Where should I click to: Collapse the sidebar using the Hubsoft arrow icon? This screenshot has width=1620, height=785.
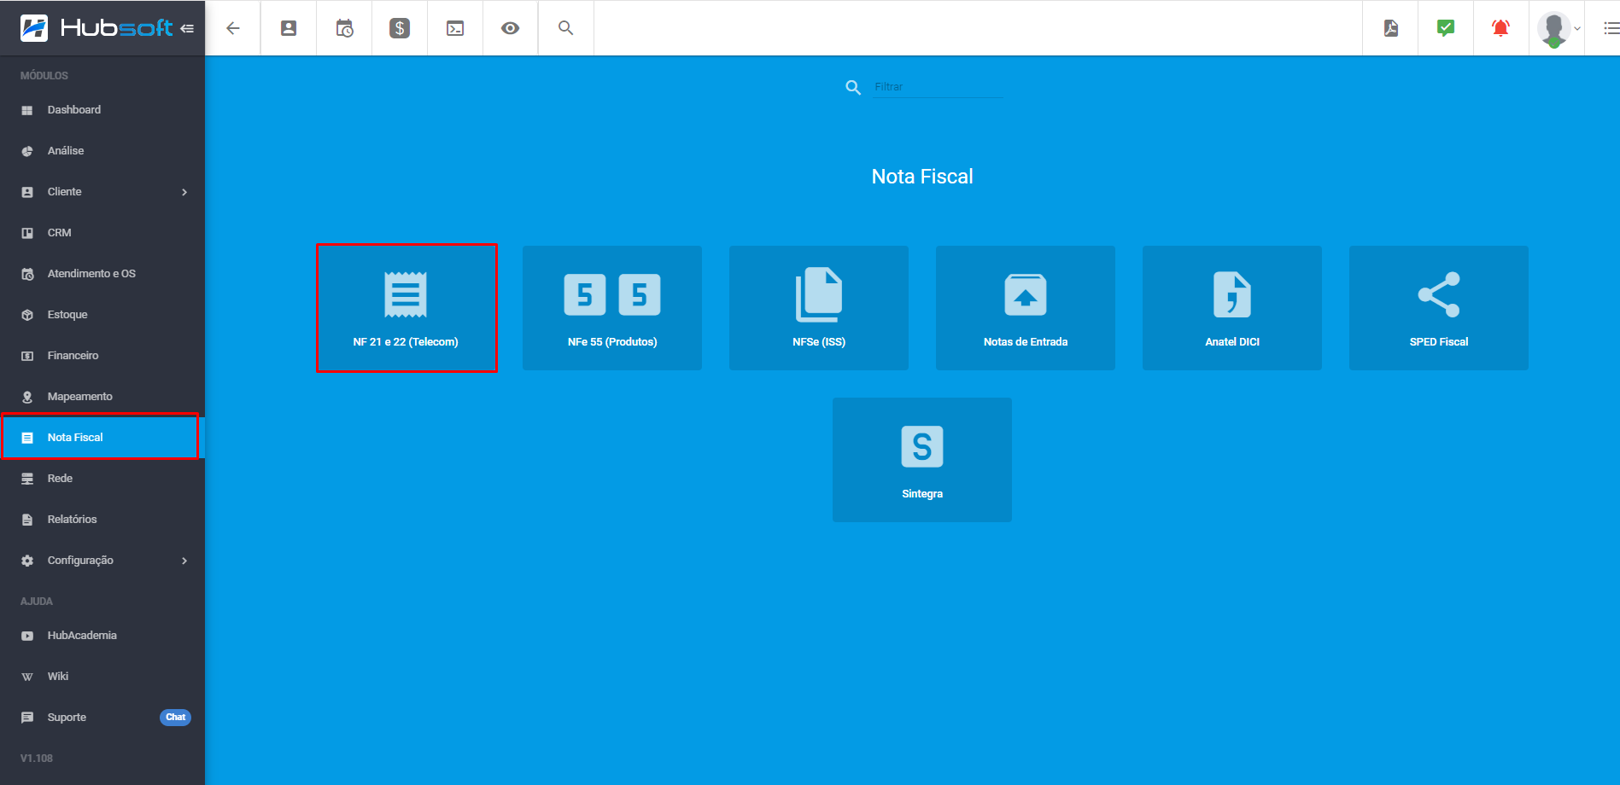[187, 28]
